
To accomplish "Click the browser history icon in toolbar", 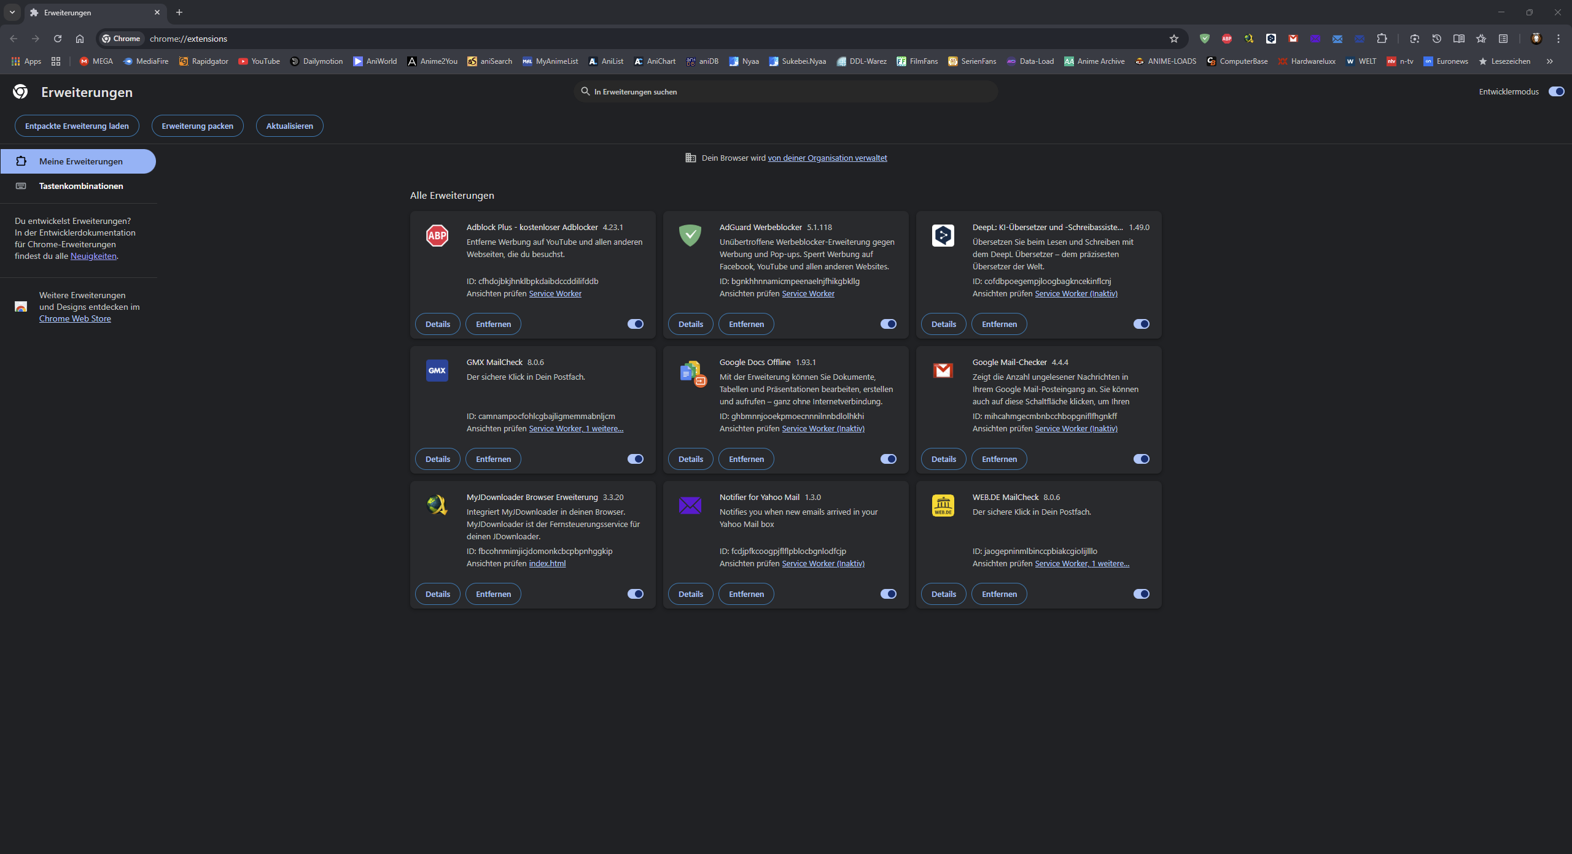I will (1436, 38).
